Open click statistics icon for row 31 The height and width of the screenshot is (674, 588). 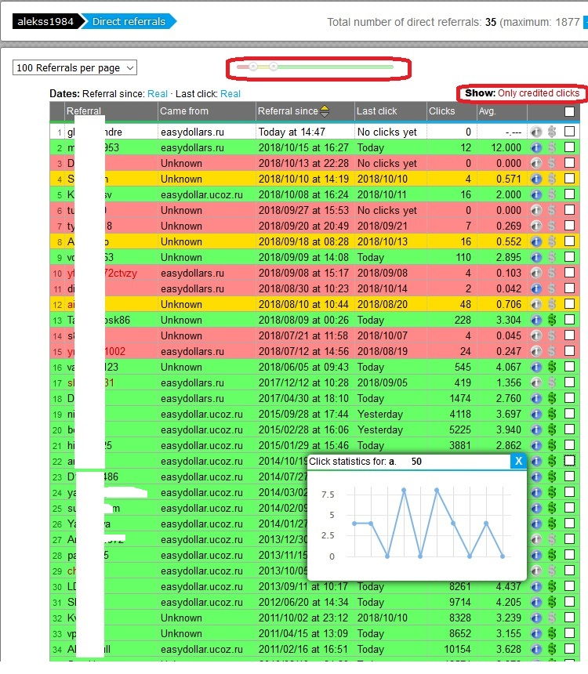click(x=536, y=602)
